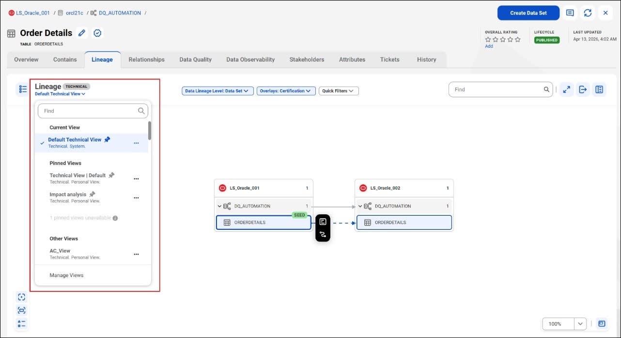Open the Relationships tab
This screenshot has width=621, height=338.
click(146, 60)
